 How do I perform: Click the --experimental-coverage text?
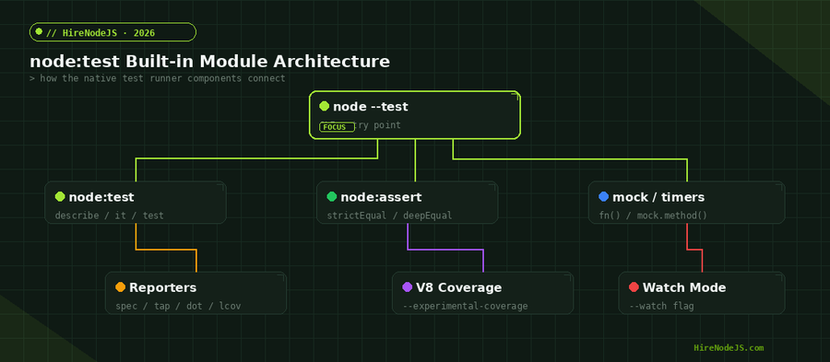(x=466, y=306)
